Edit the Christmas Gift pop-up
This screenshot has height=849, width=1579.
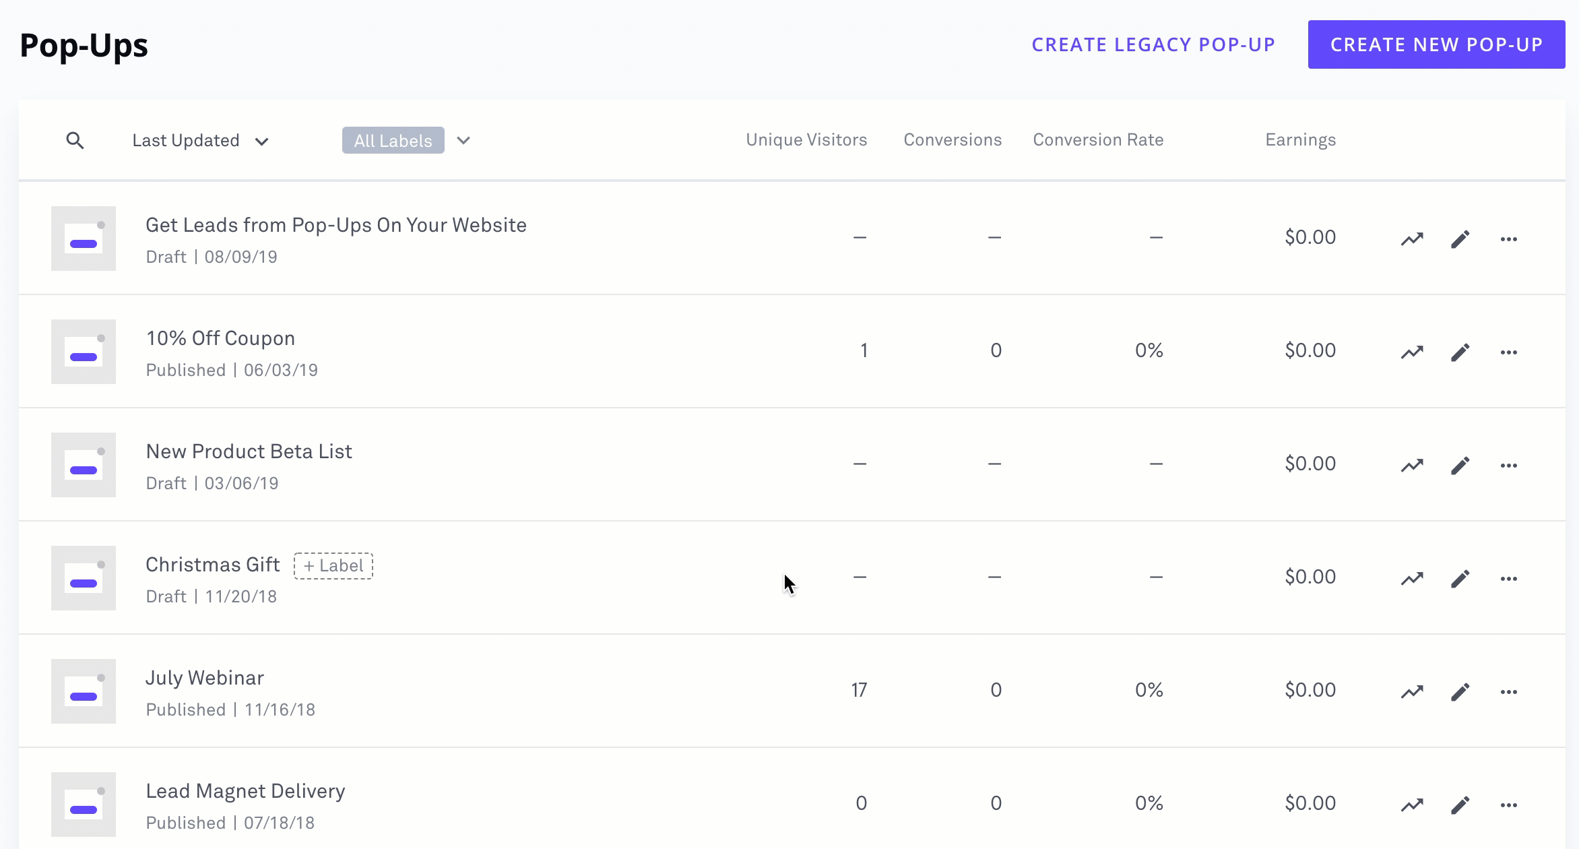pyautogui.click(x=1460, y=578)
